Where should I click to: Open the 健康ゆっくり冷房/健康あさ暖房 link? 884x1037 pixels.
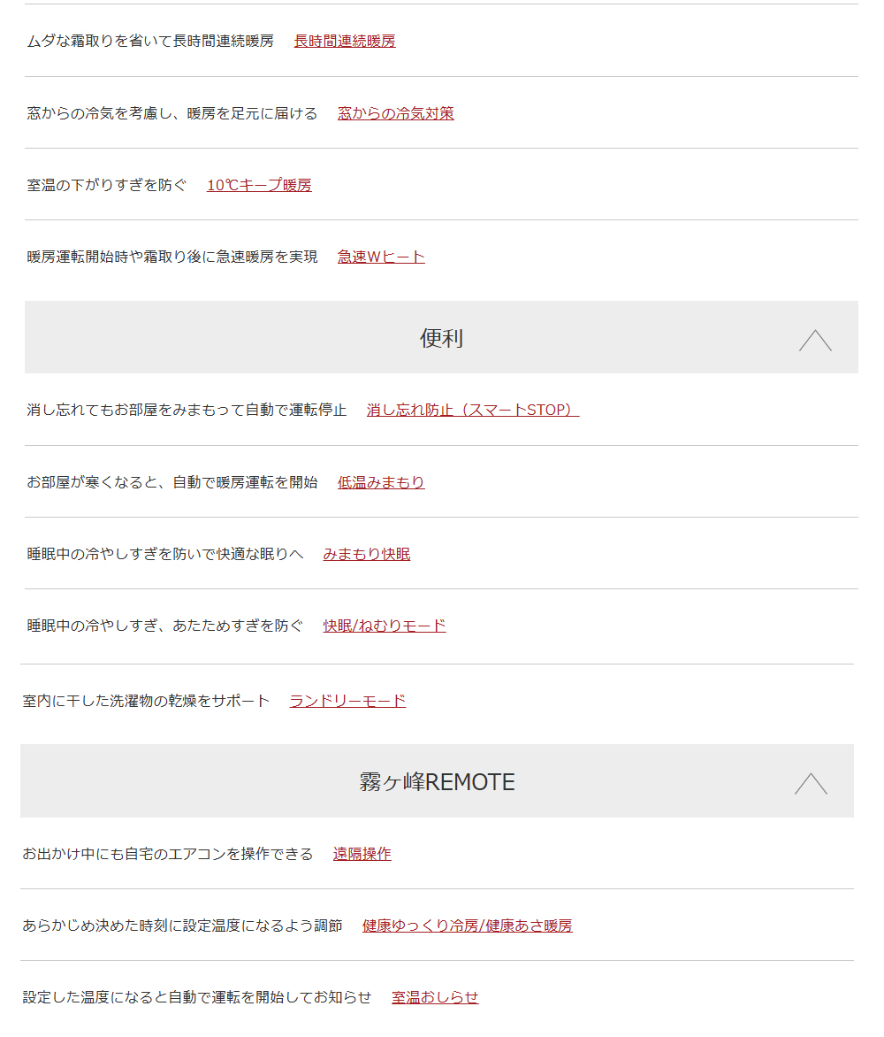(467, 926)
